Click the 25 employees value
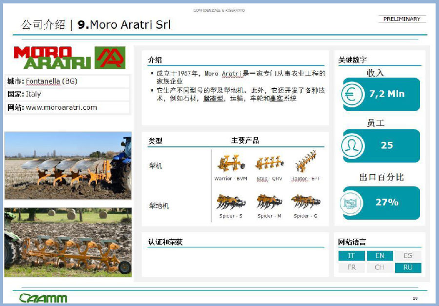 coord(387,145)
